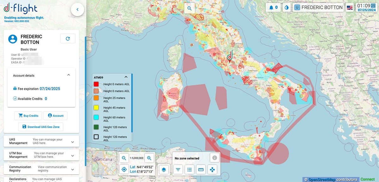Open the Account button
This screenshot has height=182, width=379.
click(x=55, y=116)
